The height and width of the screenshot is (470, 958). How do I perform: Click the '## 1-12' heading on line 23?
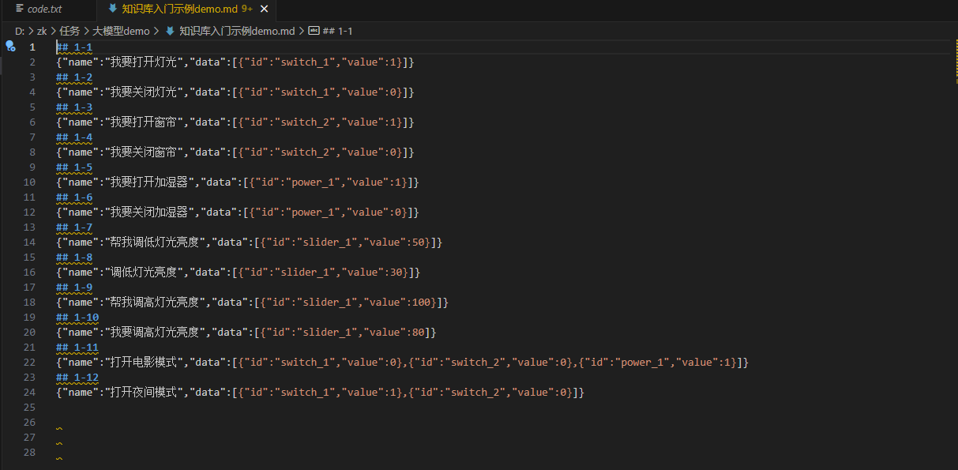click(77, 378)
